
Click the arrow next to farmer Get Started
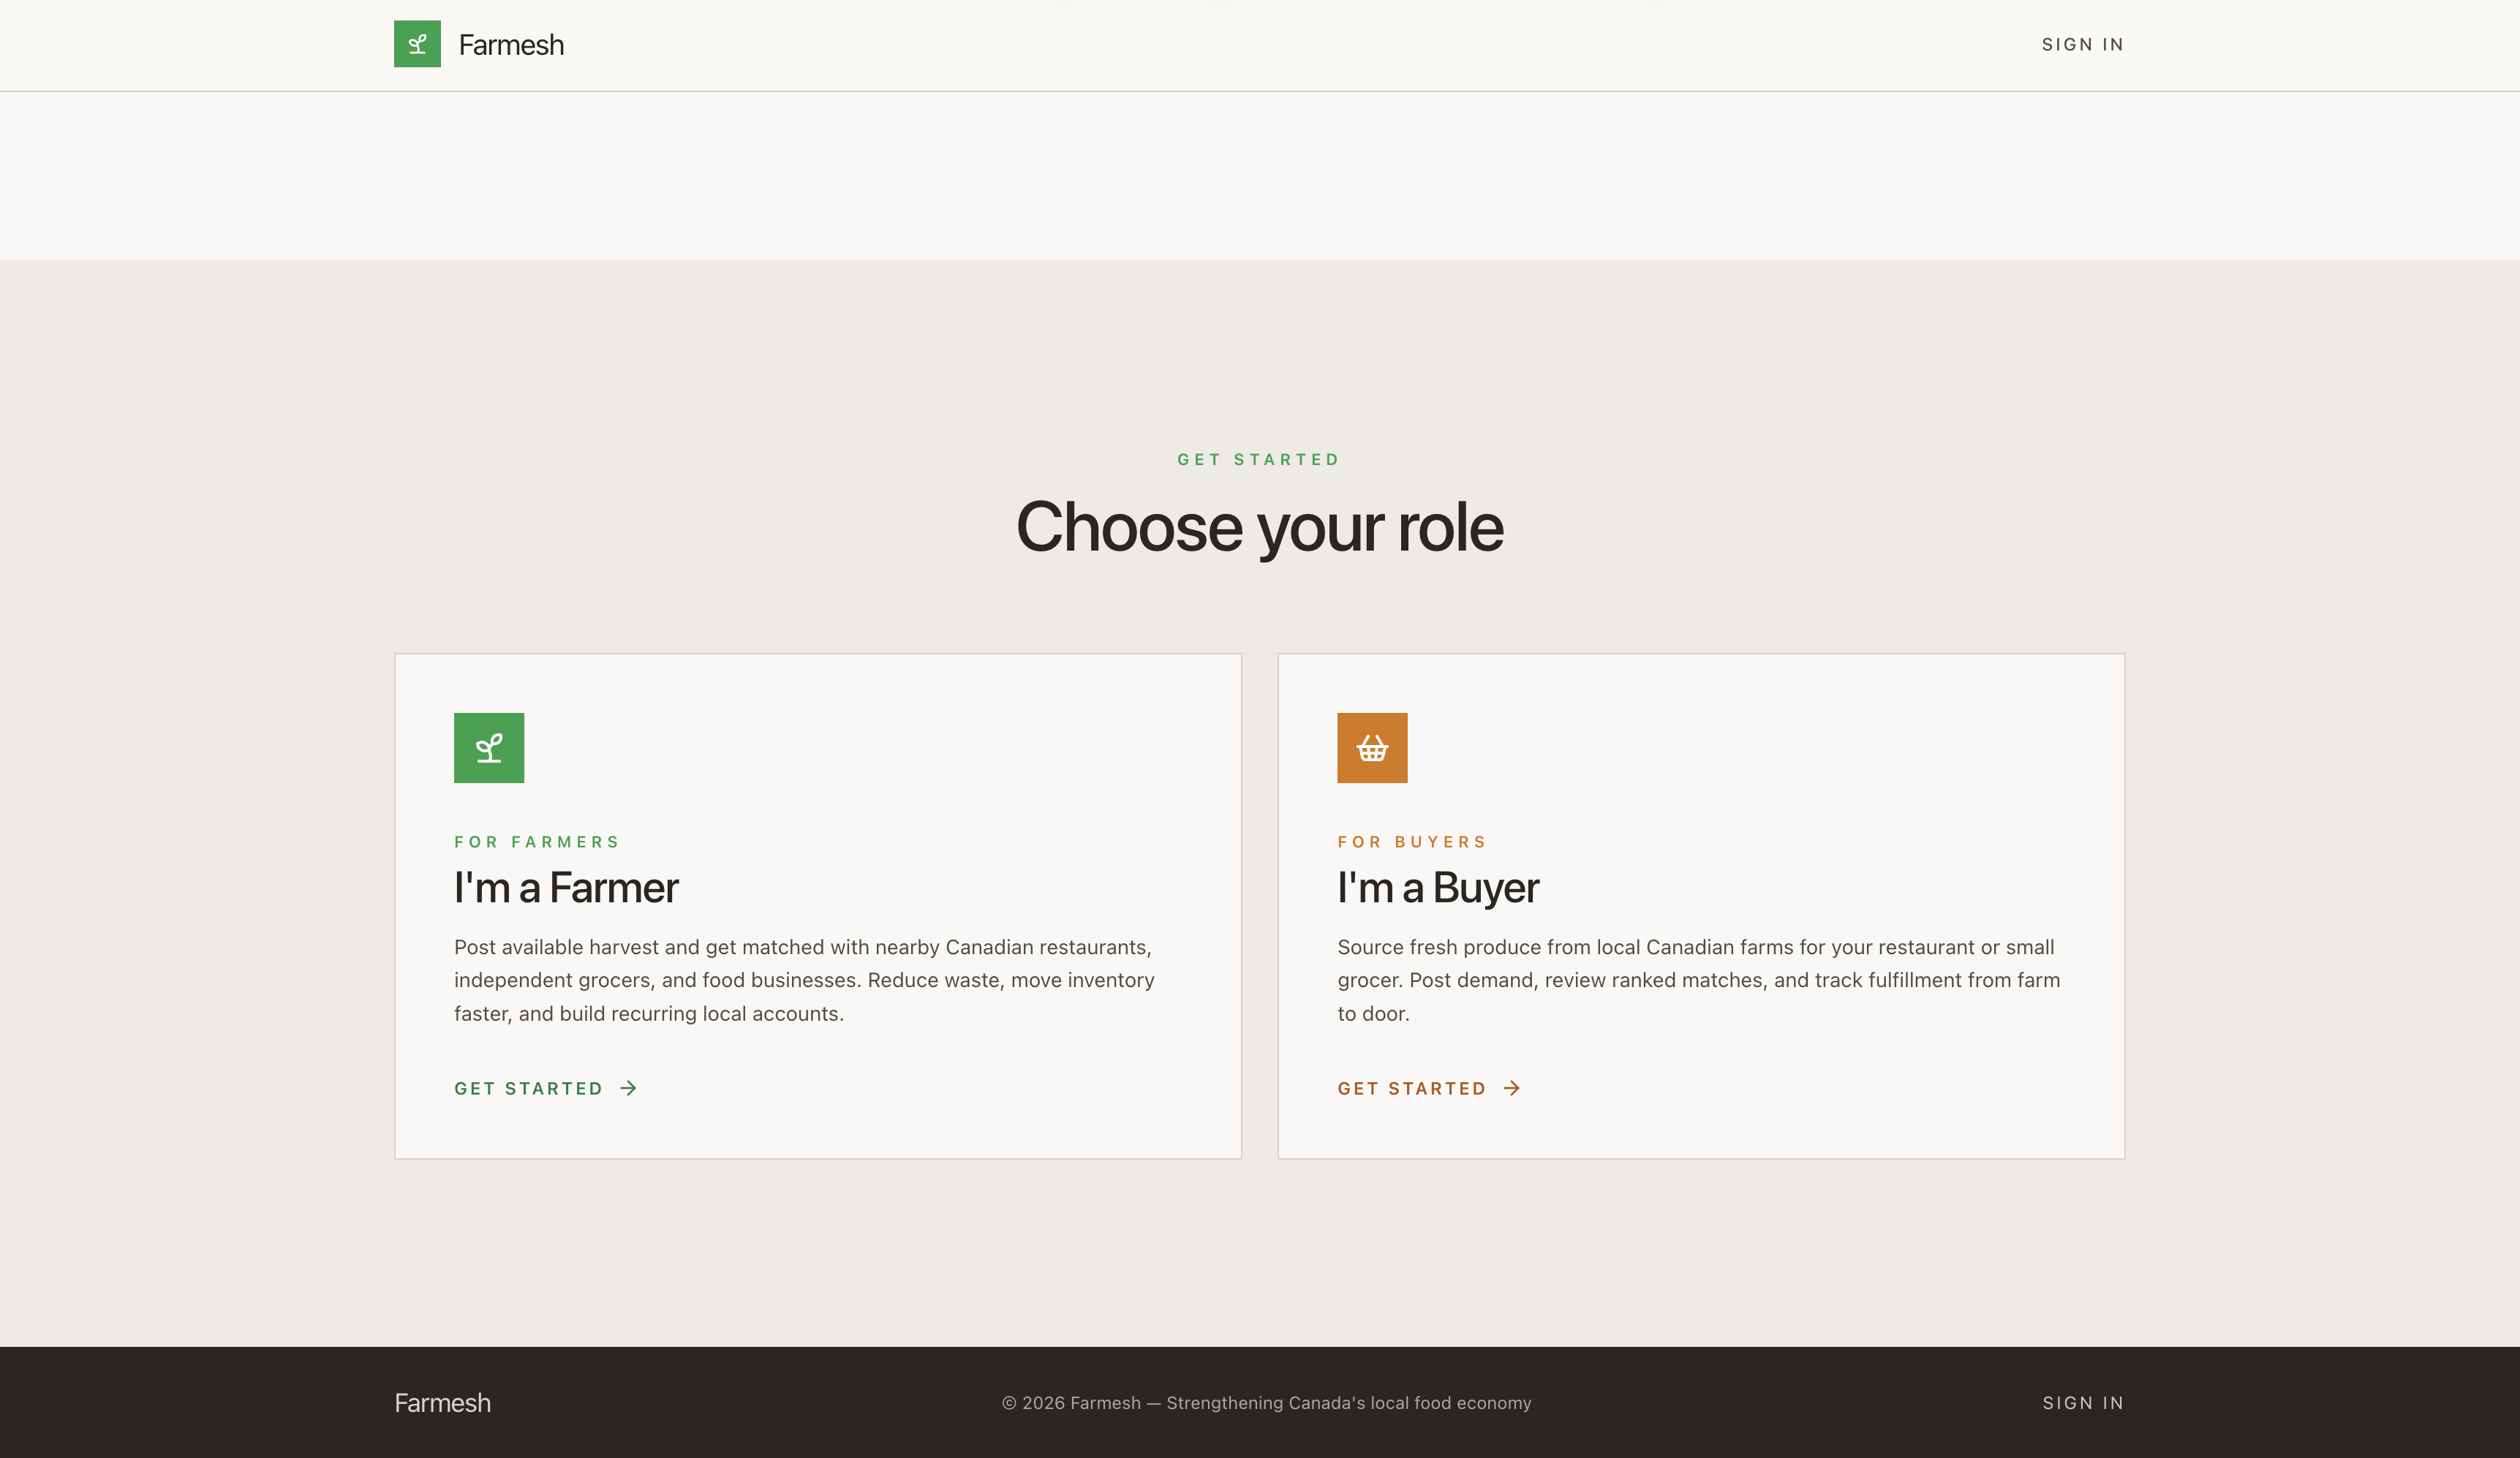pos(628,1088)
